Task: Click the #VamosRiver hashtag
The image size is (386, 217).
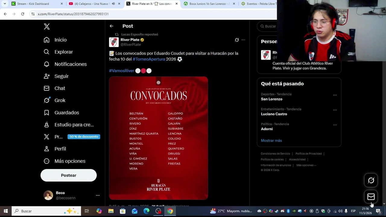Action: 122,71
